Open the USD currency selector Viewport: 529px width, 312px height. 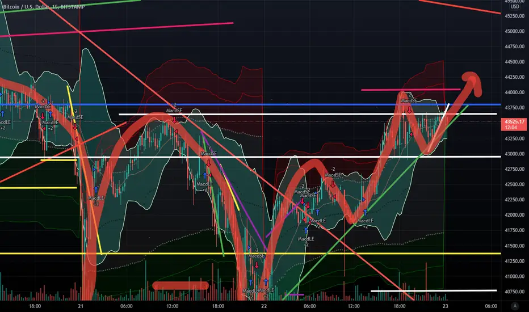coord(515,6)
